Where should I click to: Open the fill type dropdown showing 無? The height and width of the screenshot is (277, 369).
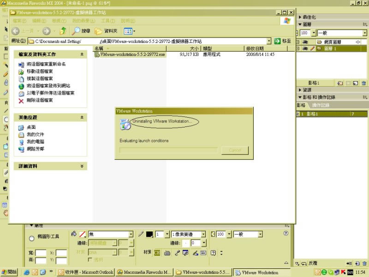pos(131,234)
